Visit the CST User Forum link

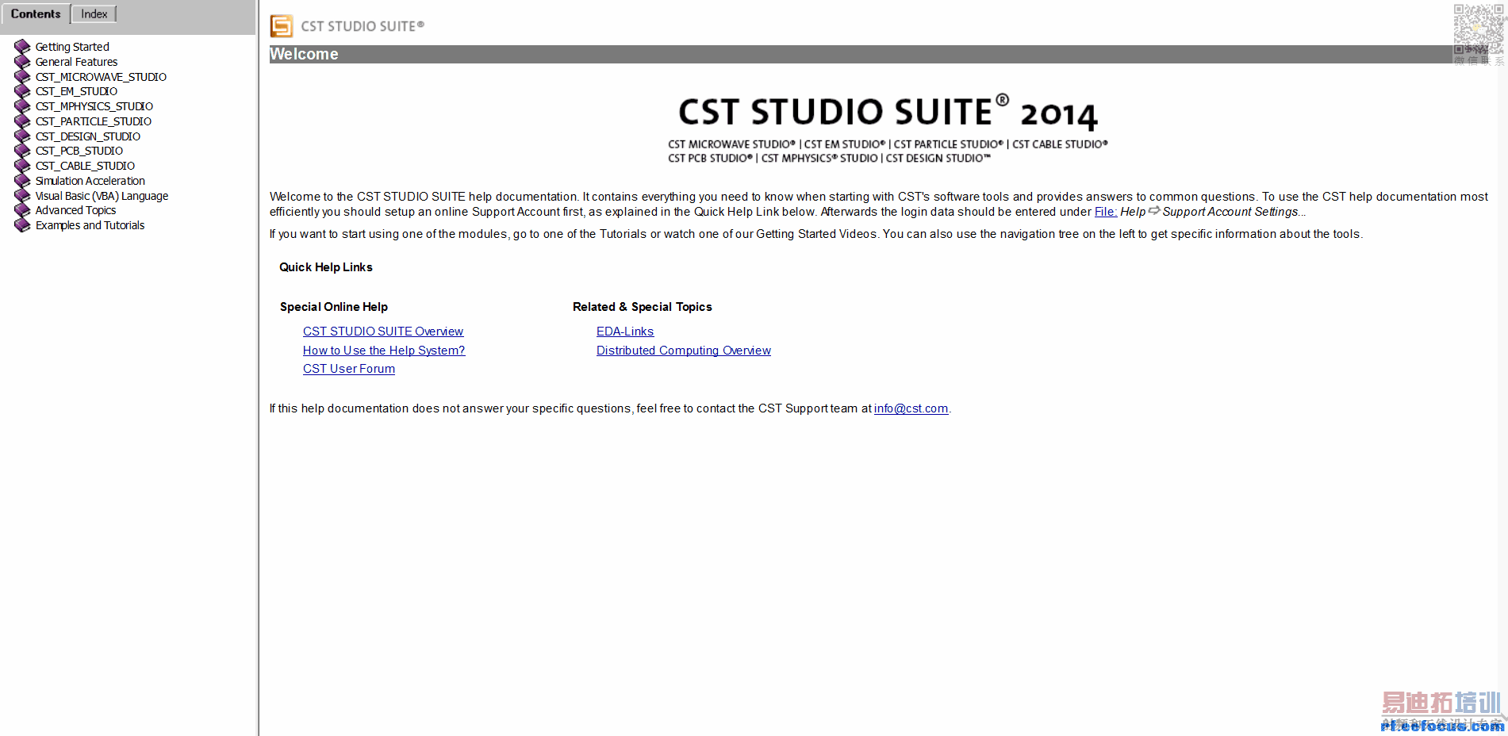[349, 369]
